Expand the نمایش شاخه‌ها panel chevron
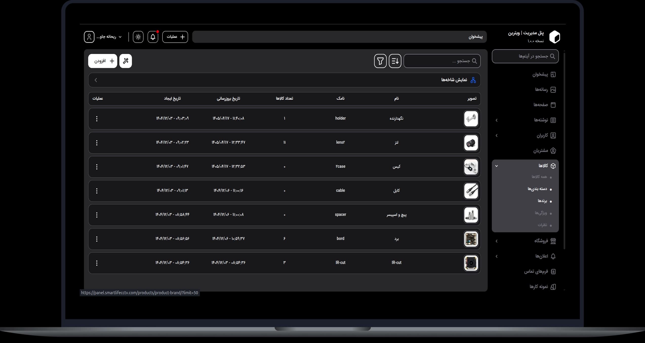Viewport: 645px width, 343px height. click(x=96, y=80)
